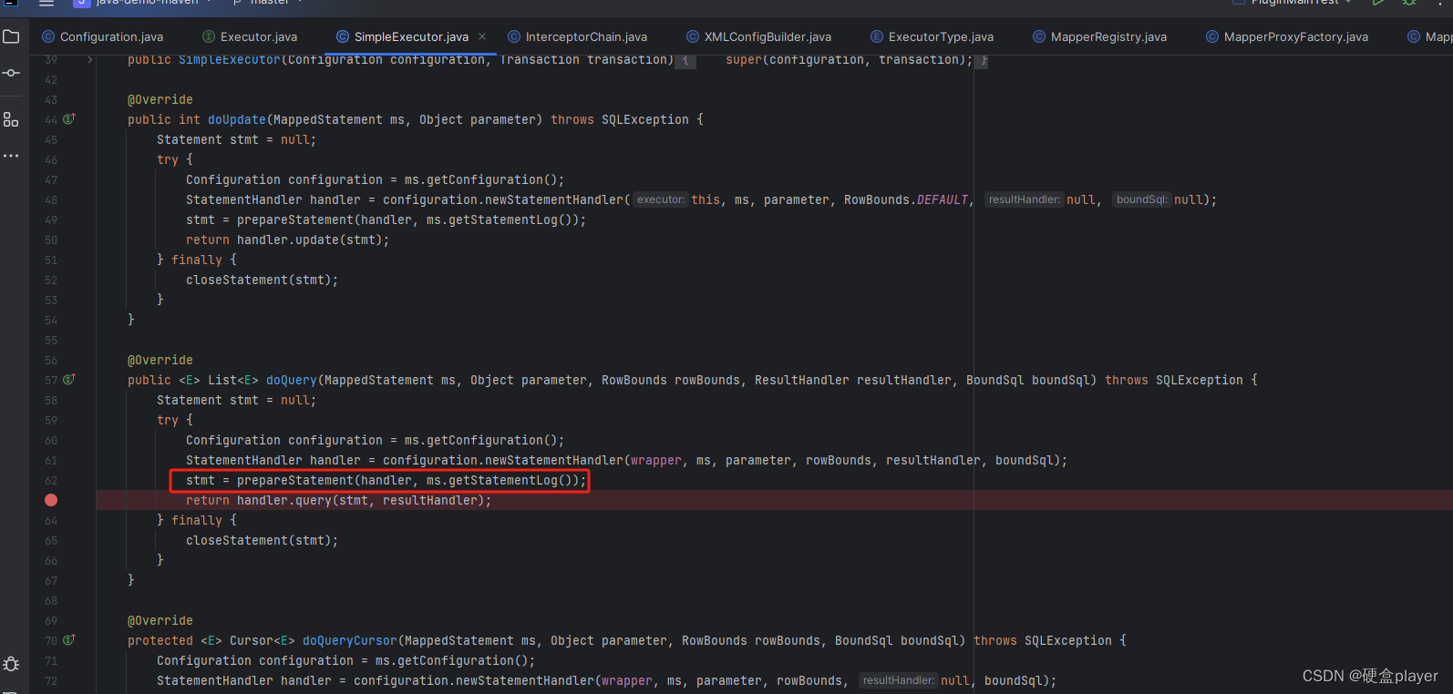Expand the collapsed opening brace placeholder on line 39
Screen dimensions: 1453x694
(685, 60)
